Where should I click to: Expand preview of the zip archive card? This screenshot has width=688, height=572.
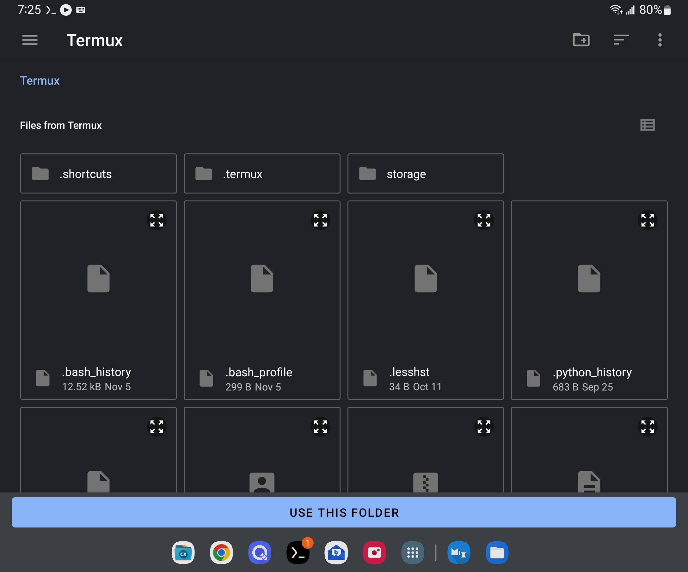tap(483, 426)
